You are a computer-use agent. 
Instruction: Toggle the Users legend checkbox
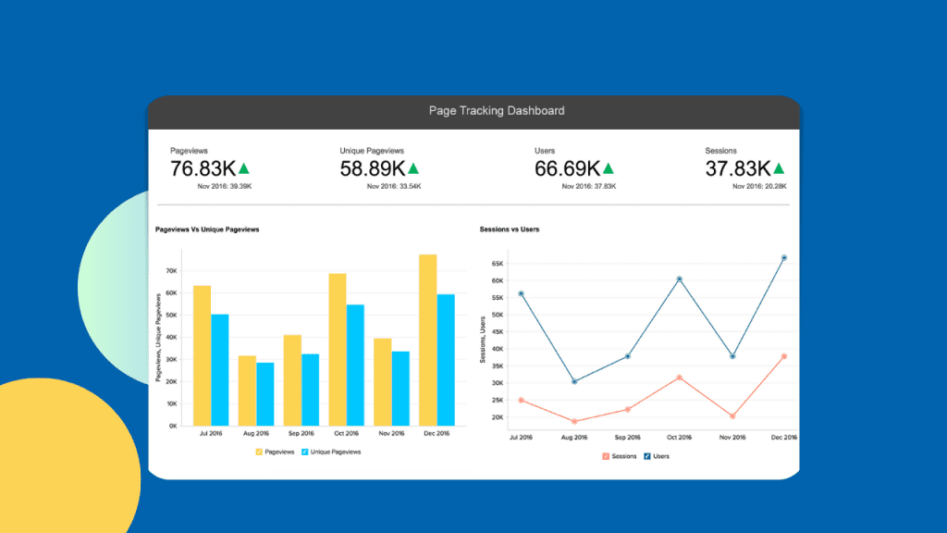point(647,456)
